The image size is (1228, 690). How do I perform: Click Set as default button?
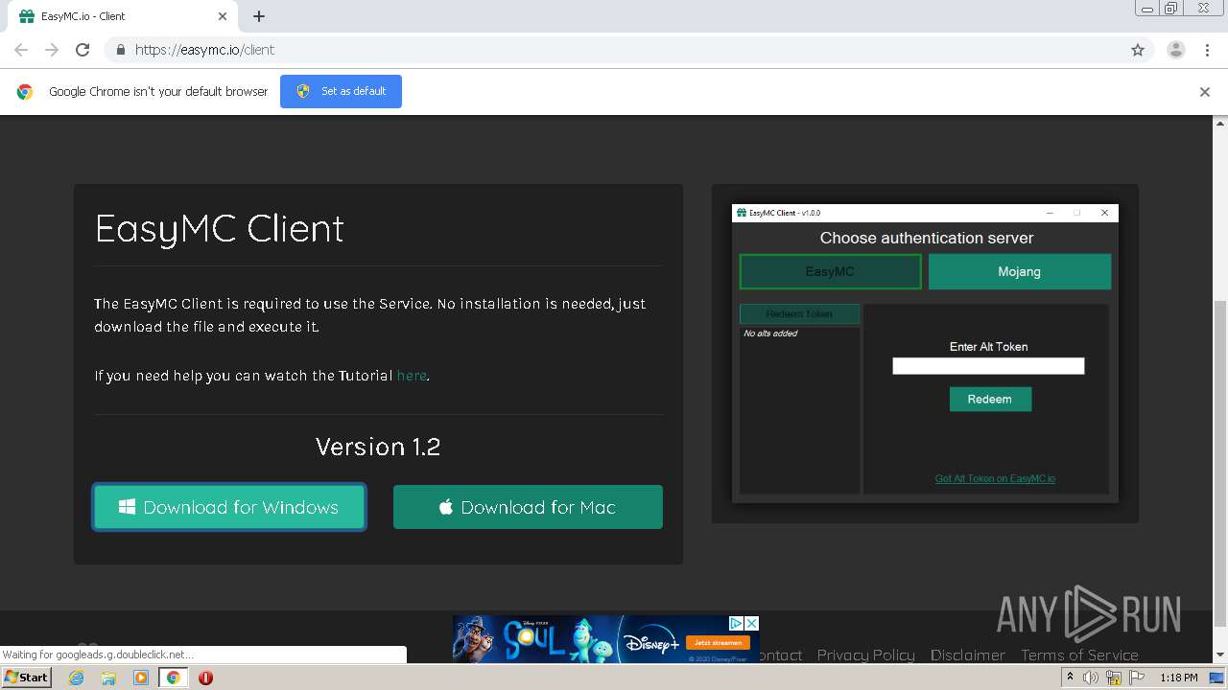(x=341, y=91)
